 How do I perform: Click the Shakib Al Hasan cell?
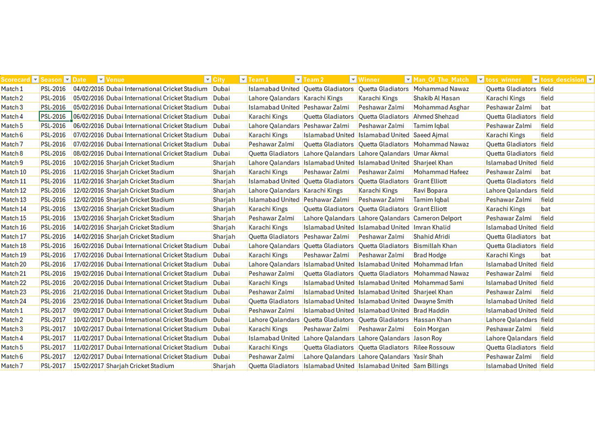coord(448,98)
